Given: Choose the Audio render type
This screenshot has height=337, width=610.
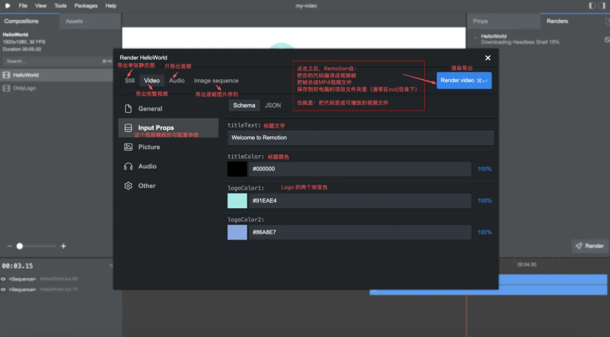Looking at the screenshot, I should click(x=177, y=81).
